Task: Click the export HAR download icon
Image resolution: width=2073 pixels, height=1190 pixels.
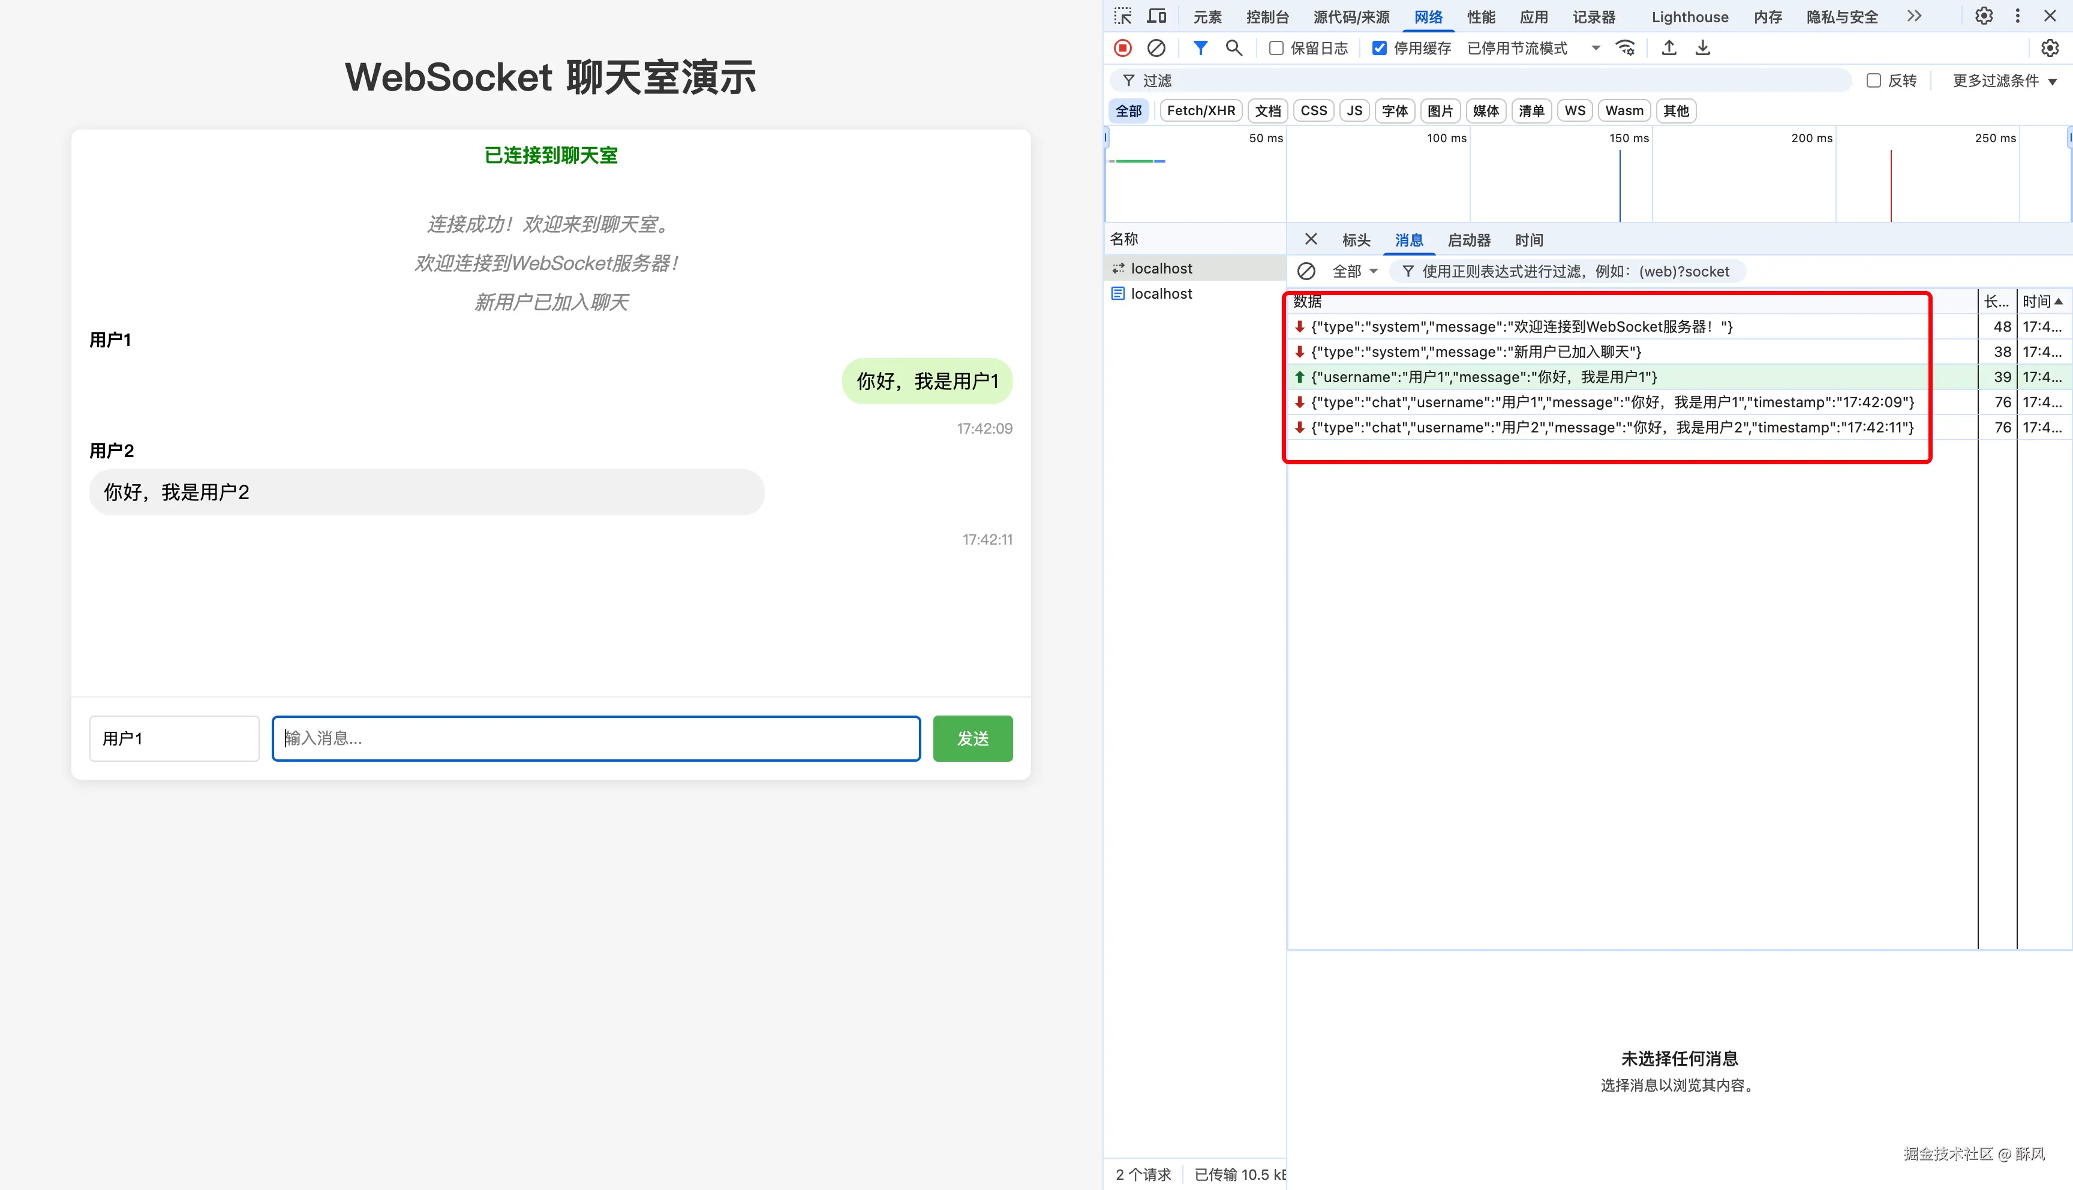Action: click(x=1703, y=48)
